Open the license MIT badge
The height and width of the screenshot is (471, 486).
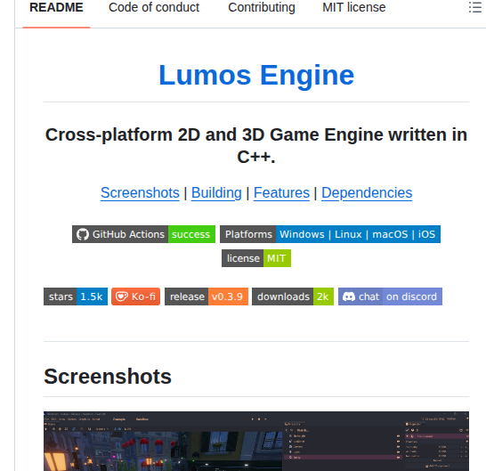256,258
